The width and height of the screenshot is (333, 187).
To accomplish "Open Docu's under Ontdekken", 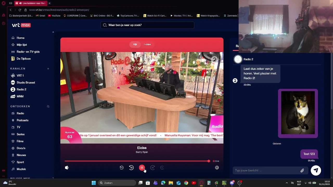I will click(21, 148).
